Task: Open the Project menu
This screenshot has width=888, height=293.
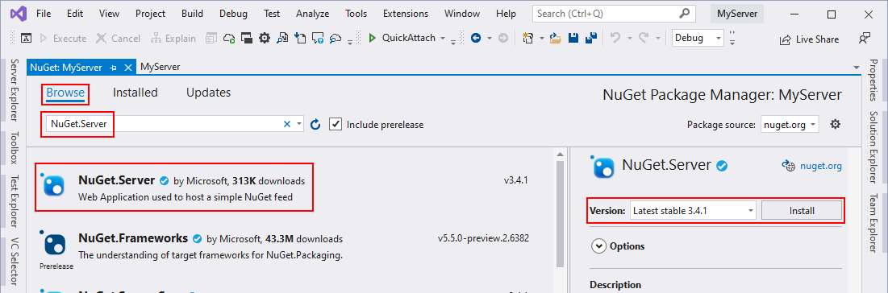Action: (151, 14)
